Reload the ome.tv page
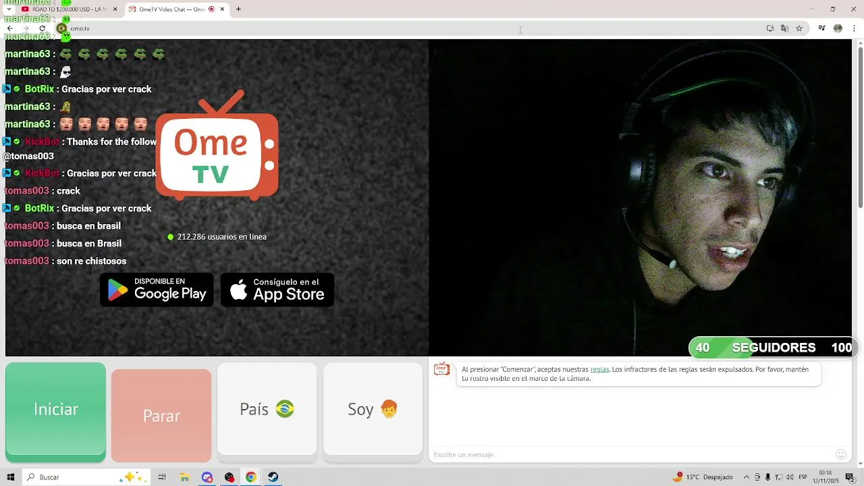 (42, 28)
